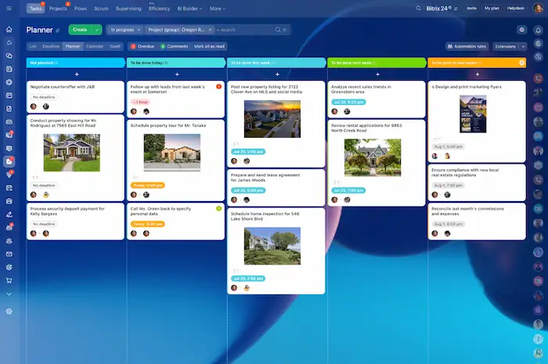Open the Flows tab
548x364 pixels.
[81, 9]
